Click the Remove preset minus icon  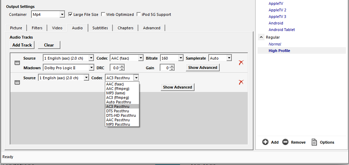[285, 142]
